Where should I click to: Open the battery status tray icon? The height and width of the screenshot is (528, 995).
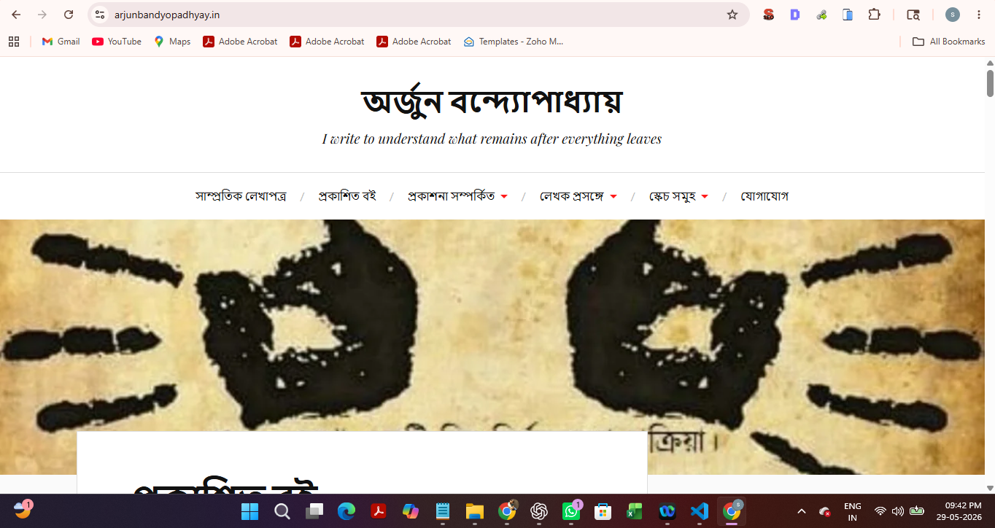point(917,511)
